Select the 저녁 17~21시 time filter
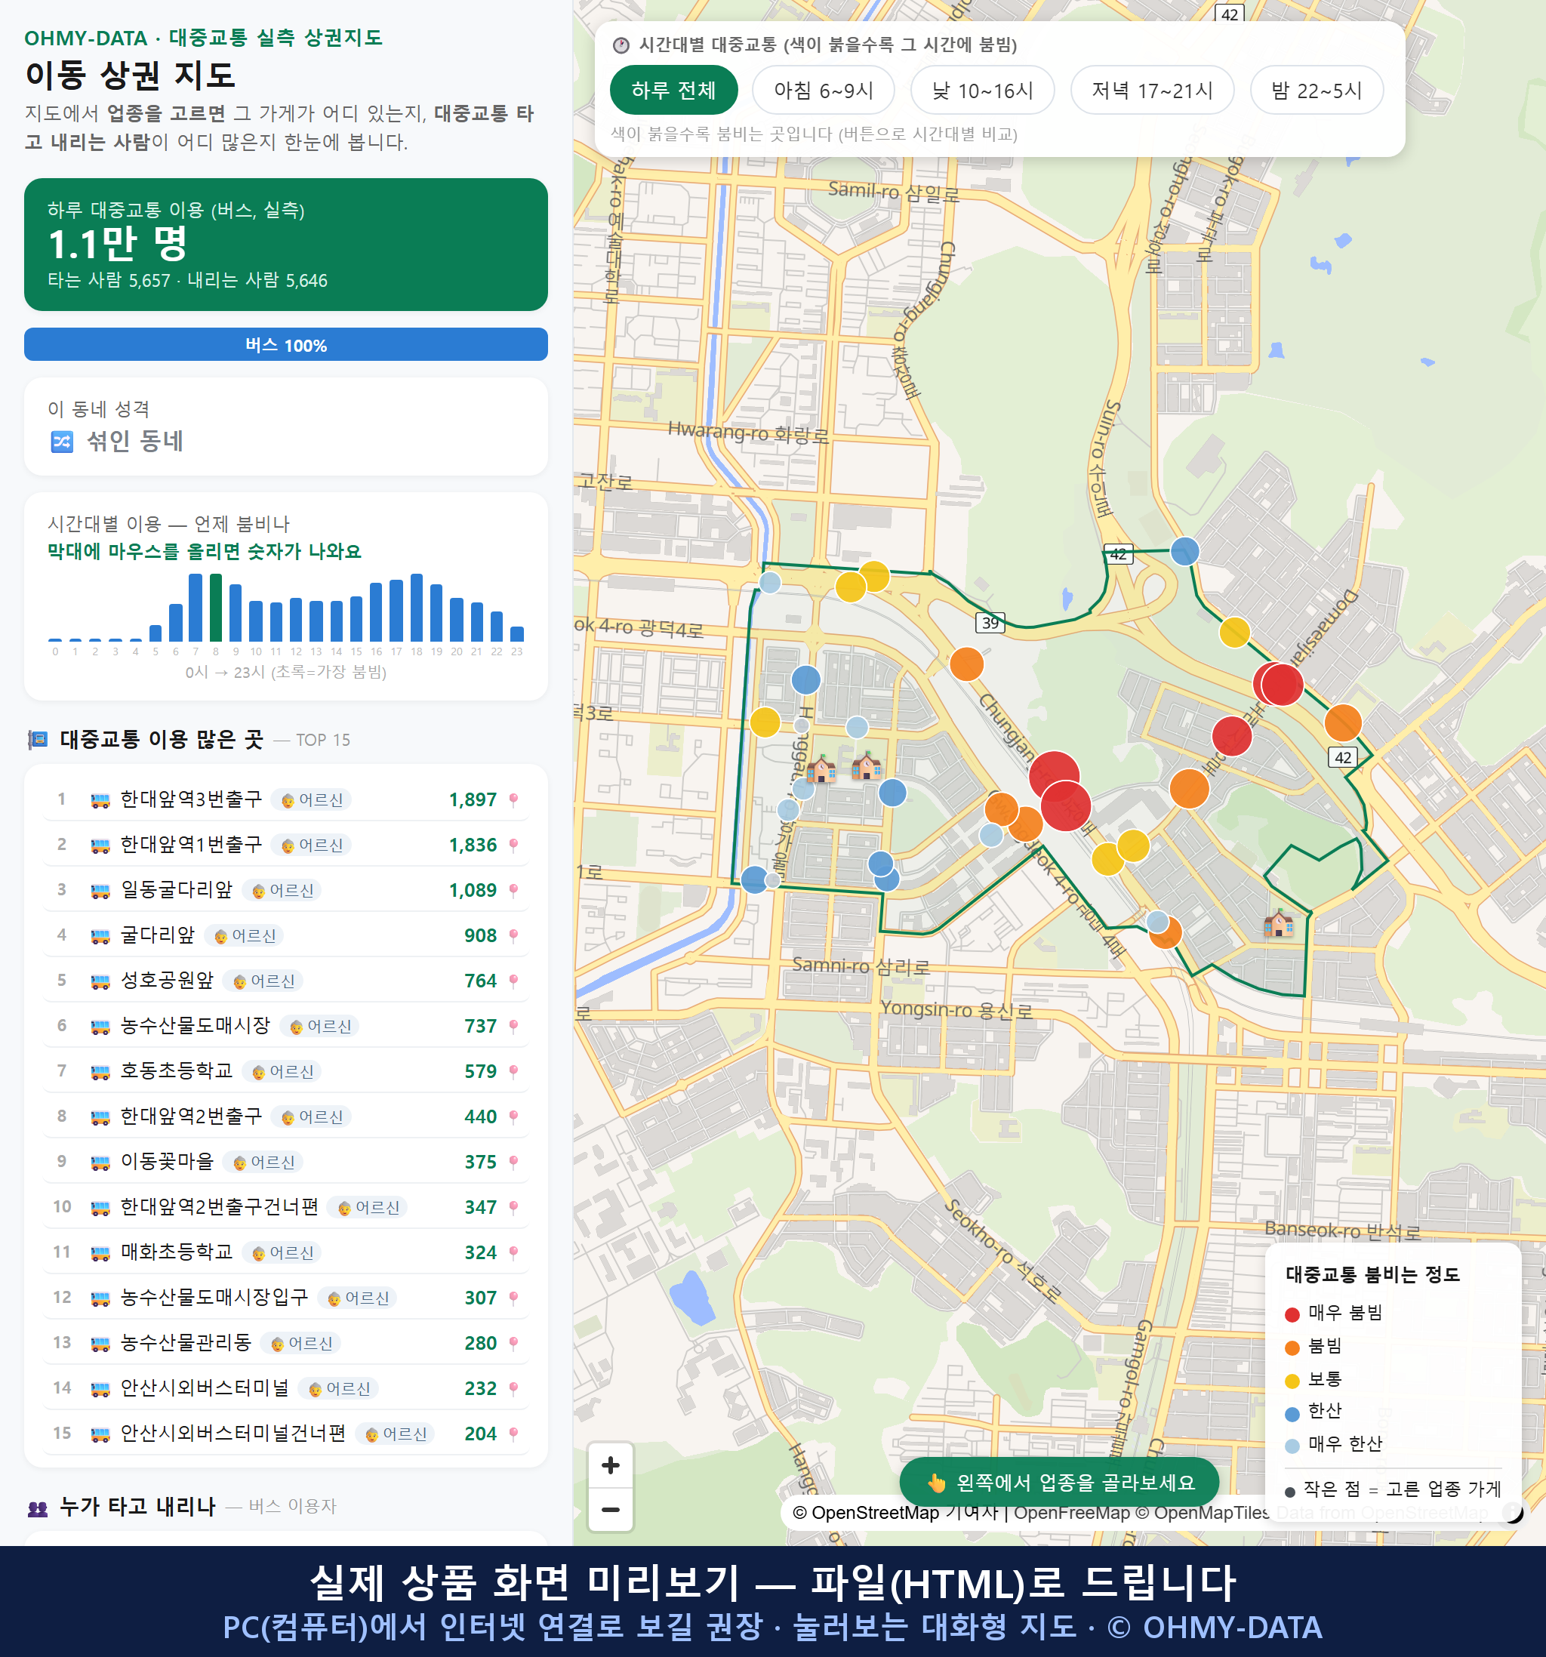The width and height of the screenshot is (1546, 1657). [x=1152, y=90]
